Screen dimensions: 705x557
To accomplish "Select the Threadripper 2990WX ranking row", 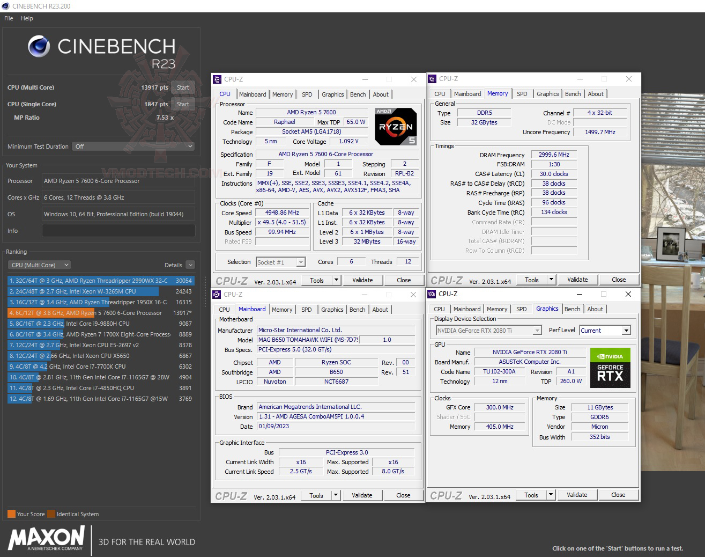I will click(x=100, y=281).
